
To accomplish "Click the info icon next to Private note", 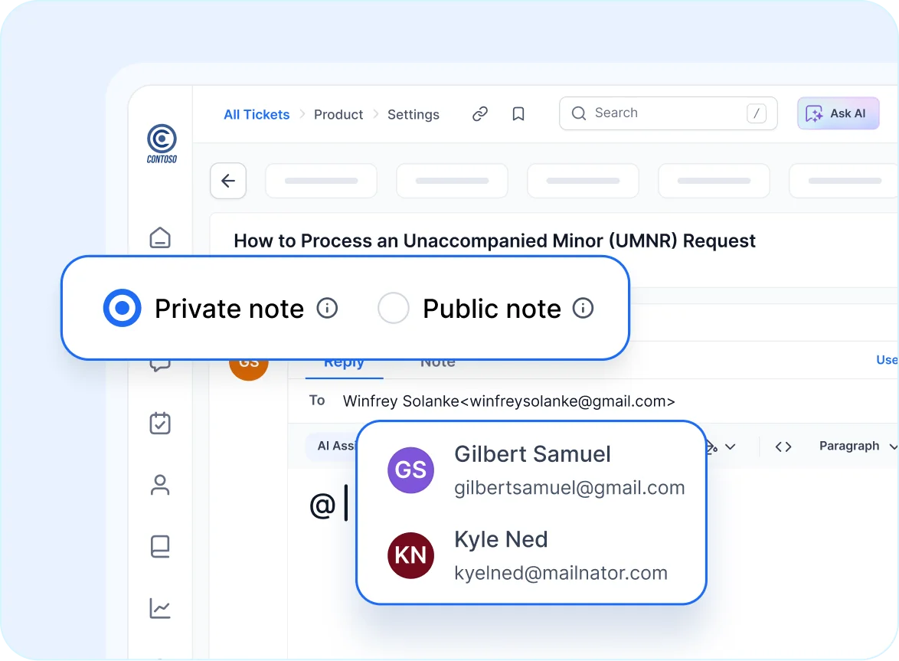I will tap(327, 308).
